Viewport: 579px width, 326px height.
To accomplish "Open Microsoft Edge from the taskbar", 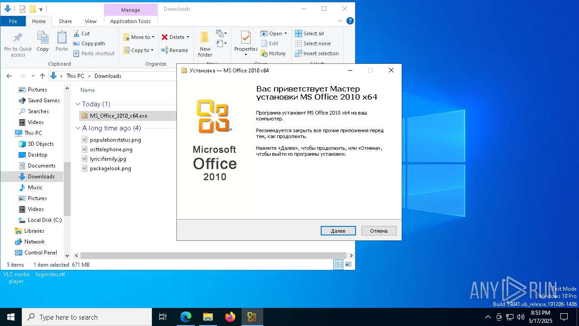I will pyautogui.click(x=186, y=317).
